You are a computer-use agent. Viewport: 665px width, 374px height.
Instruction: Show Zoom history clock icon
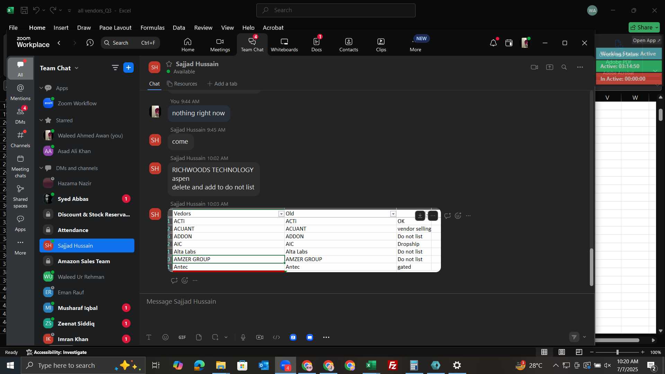(x=90, y=43)
